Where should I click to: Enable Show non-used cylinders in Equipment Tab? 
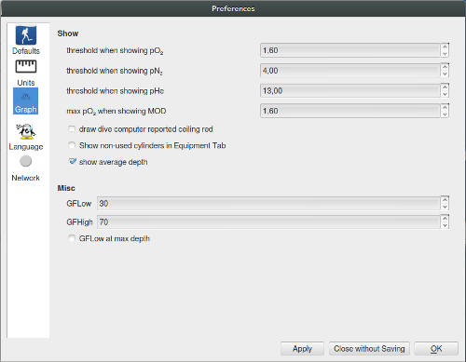tap(72, 145)
